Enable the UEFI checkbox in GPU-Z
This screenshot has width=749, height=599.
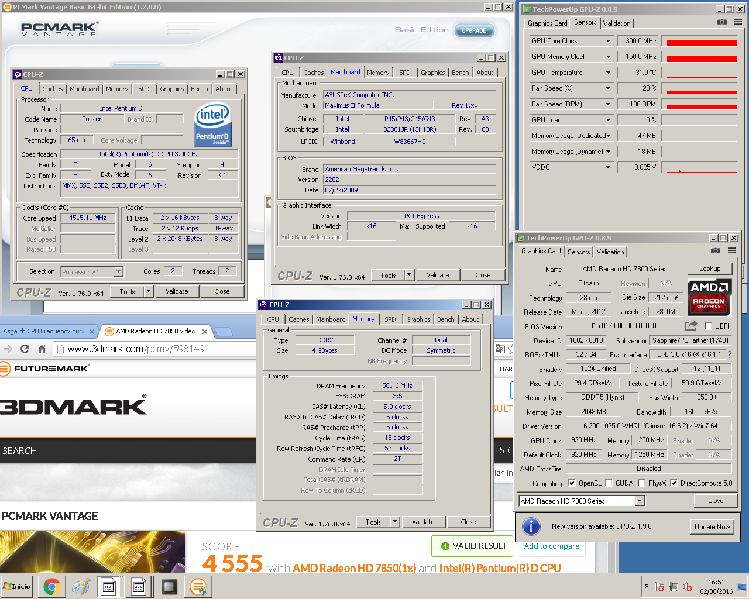click(708, 326)
